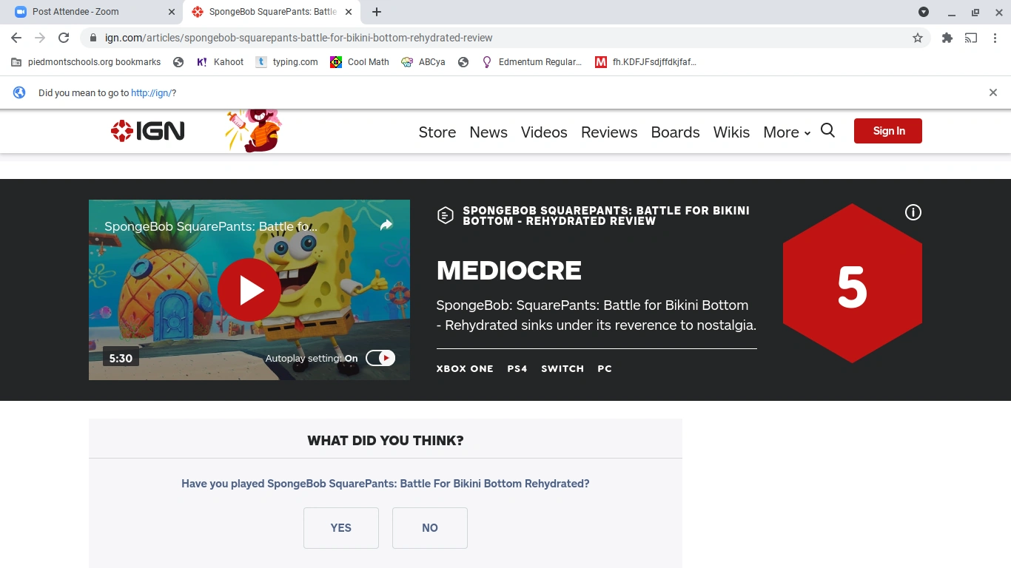This screenshot has height=568, width=1011.
Task: Reload the page
Action: (x=63, y=38)
